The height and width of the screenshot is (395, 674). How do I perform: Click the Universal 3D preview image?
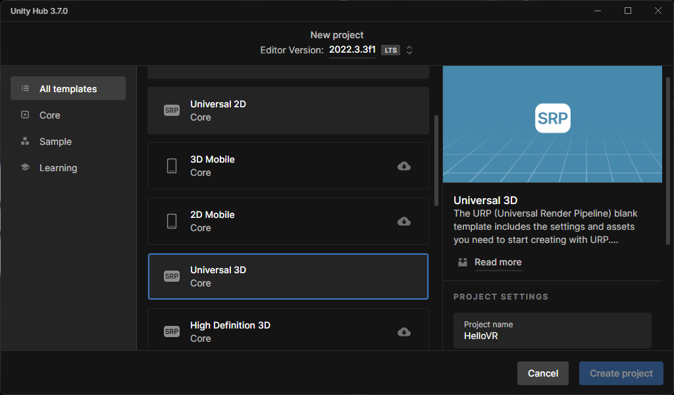click(552, 123)
